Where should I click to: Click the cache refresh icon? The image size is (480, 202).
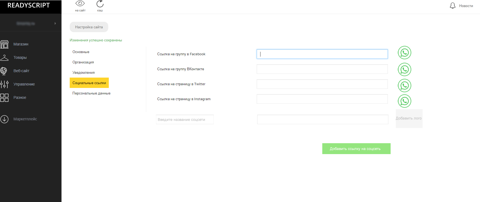tap(100, 4)
